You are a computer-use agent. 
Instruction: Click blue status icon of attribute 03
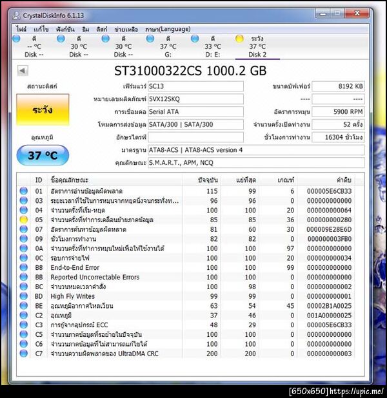tap(24, 200)
